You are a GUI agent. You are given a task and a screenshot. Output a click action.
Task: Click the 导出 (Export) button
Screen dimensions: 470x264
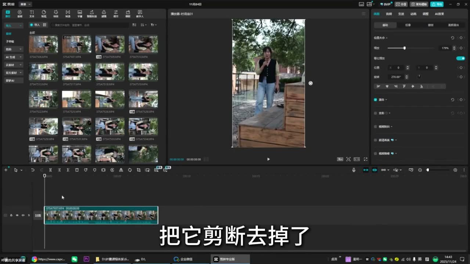(437, 4)
